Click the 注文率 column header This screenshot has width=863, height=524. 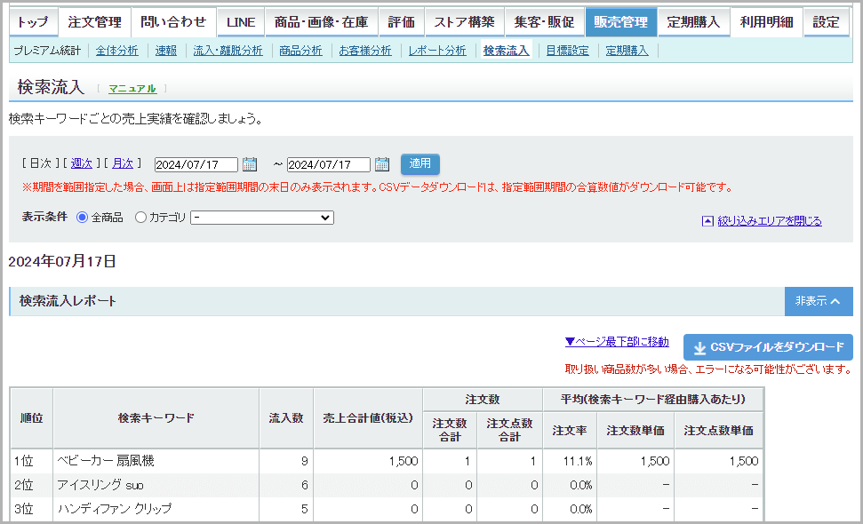click(570, 431)
